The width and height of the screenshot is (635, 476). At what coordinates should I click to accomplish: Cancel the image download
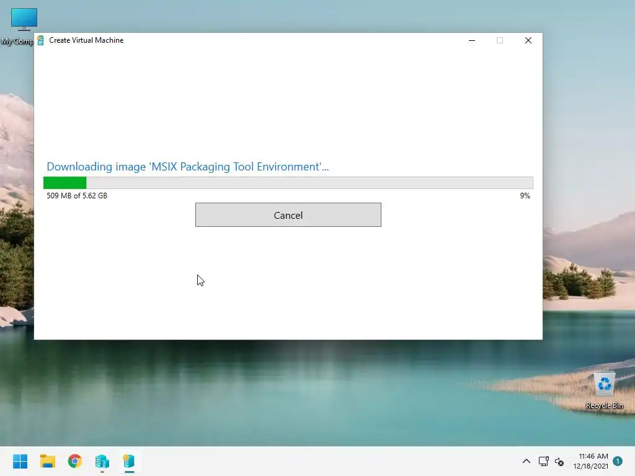coord(288,215)
